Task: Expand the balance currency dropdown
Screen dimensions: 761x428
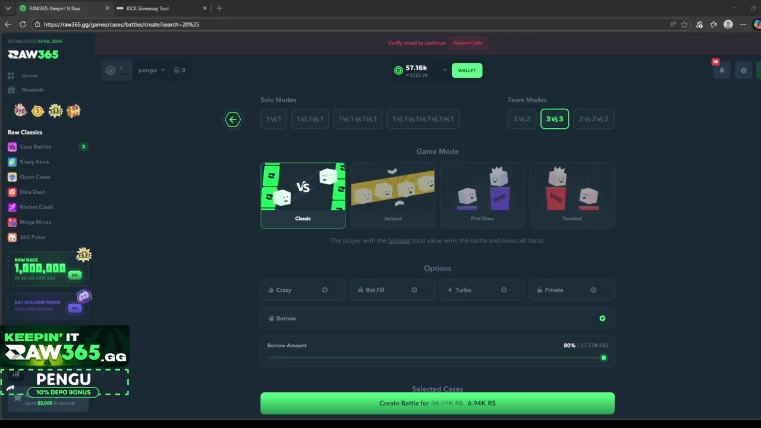Action: coord(445,70)
